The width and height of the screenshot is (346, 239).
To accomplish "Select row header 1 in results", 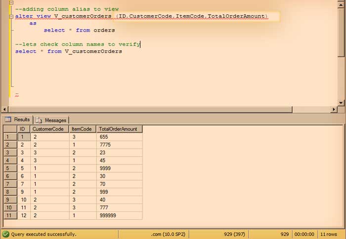I will tap(10, 137).
